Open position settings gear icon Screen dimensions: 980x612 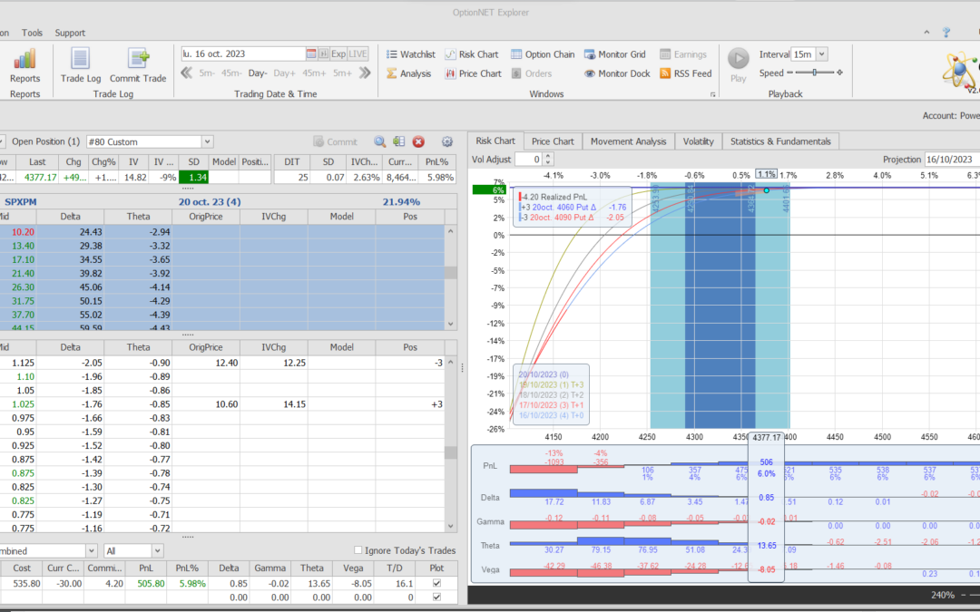click(446, 142)
